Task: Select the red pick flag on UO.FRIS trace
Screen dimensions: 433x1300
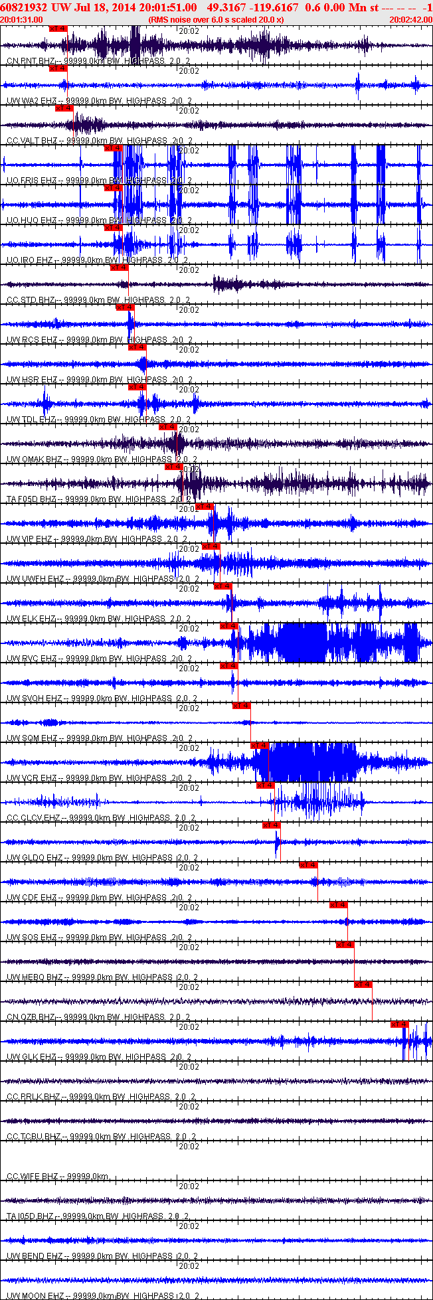Action: coord(114,147)
